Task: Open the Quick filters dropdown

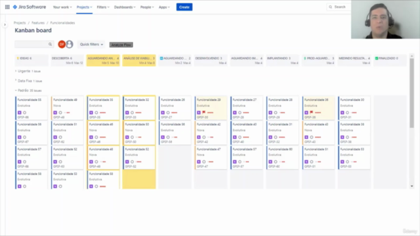Action: click(91, 45)
